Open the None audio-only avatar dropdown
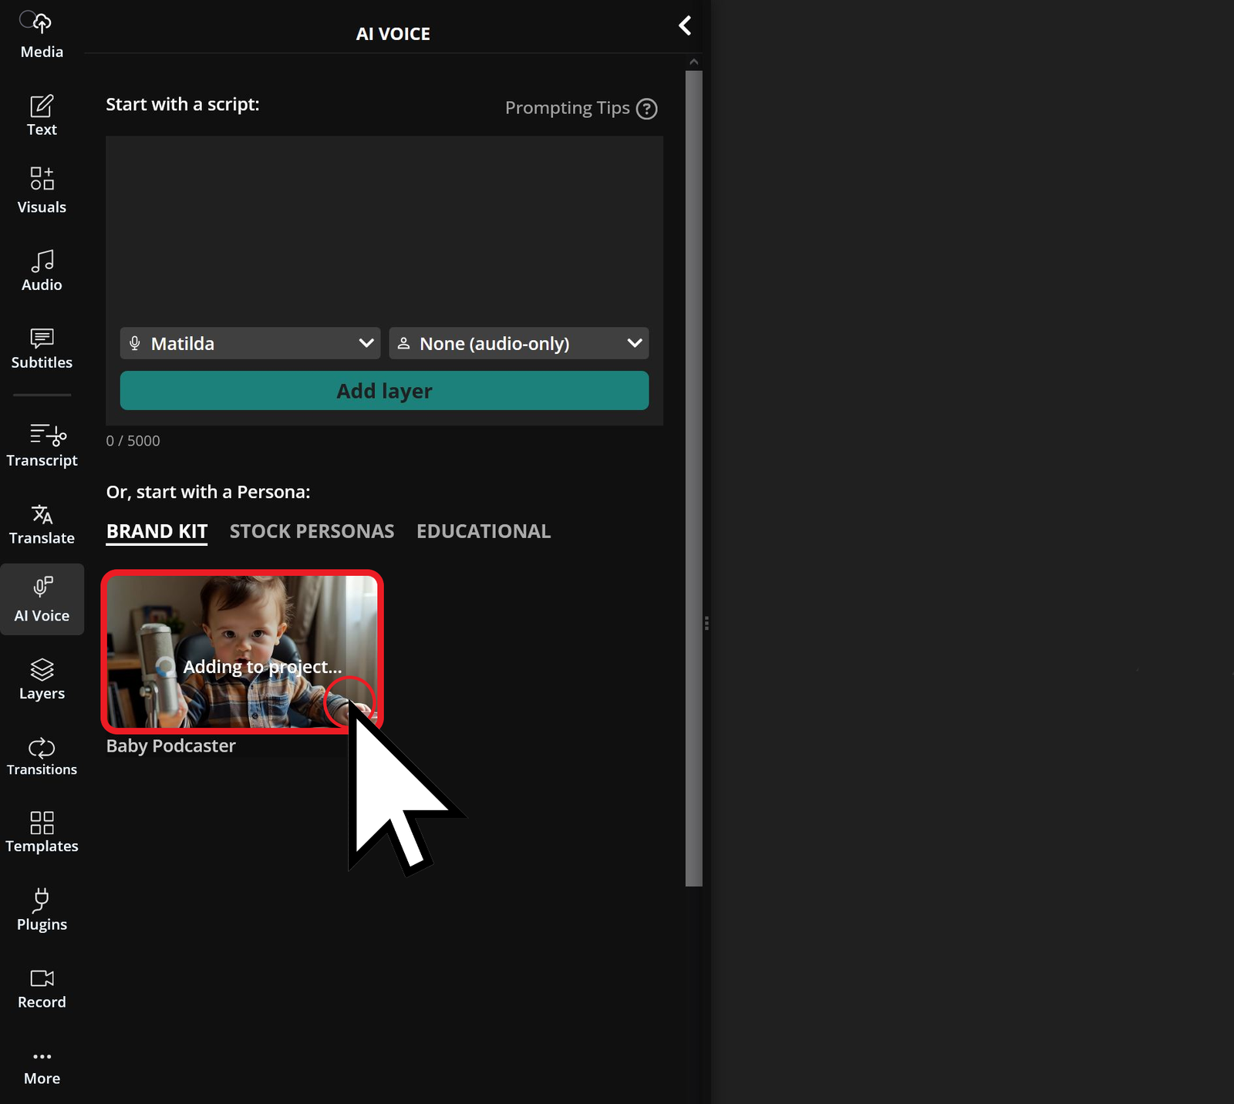This screenshot has width=1234, height=1104. click(518, 343)
